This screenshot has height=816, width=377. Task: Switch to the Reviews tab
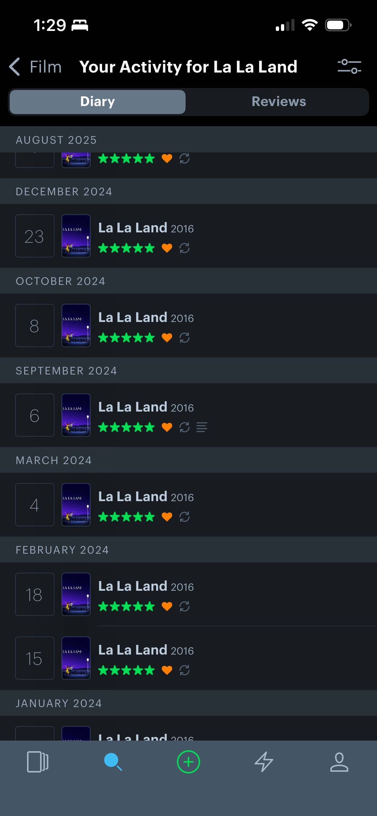[279, 102]
